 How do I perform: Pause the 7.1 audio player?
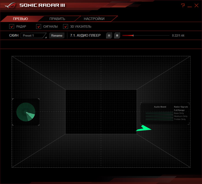point(109,35)
